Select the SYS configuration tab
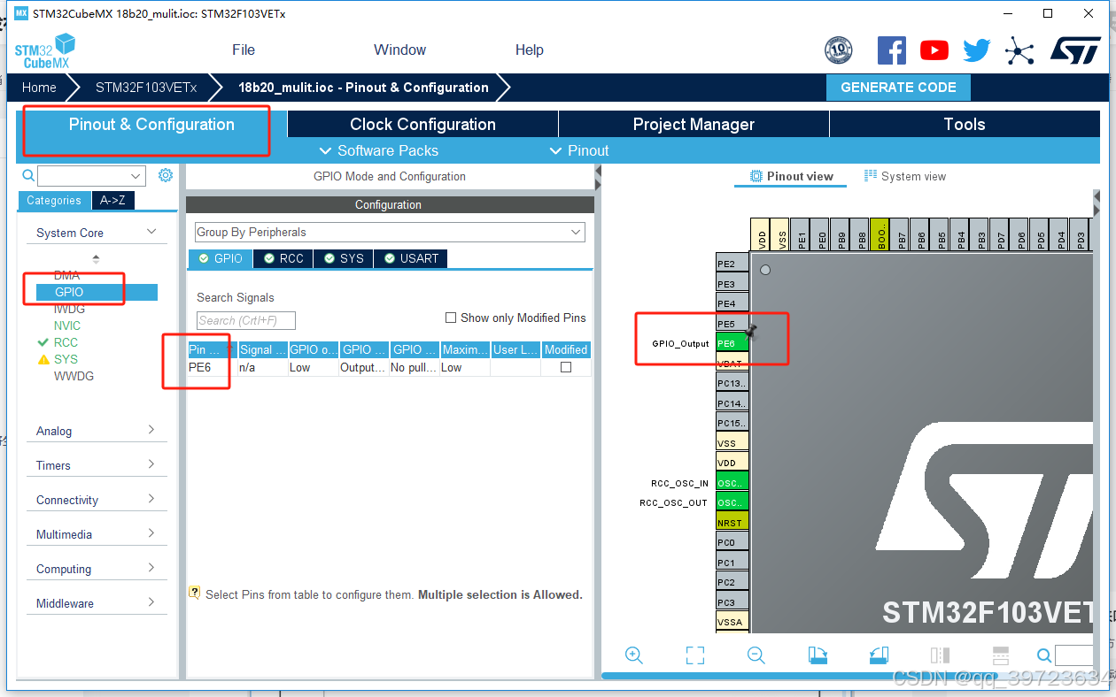 344,258
